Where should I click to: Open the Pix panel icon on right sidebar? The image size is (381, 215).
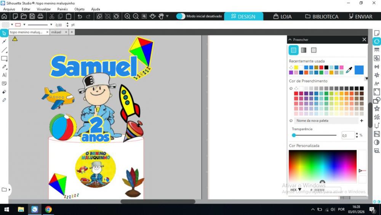377,134
